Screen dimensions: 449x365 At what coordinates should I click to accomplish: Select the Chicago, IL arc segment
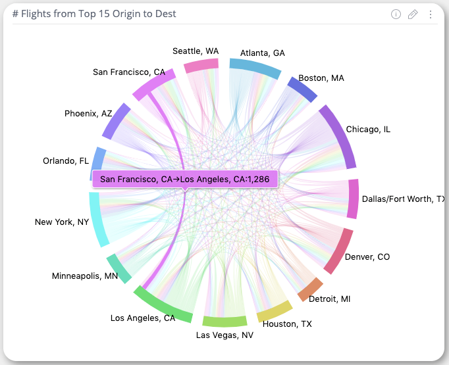(x=339, y=136)
